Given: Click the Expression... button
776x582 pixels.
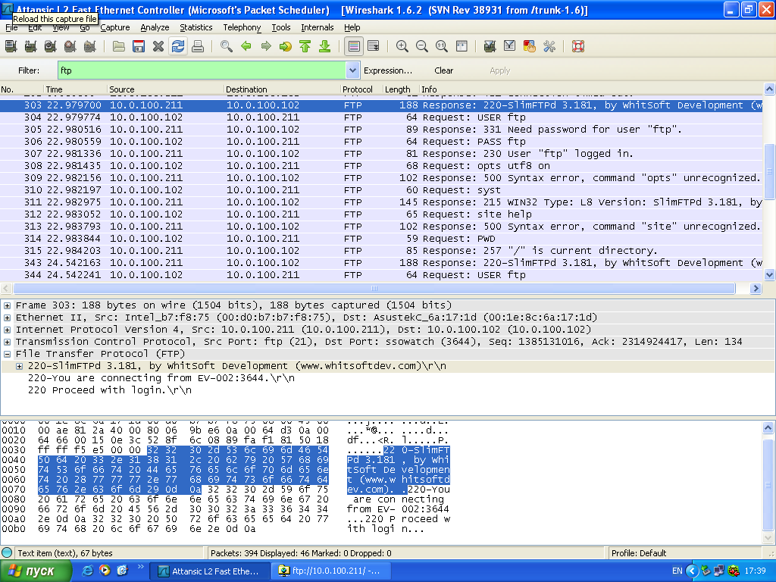Looking at the screenshot, I should pos(388,70).
